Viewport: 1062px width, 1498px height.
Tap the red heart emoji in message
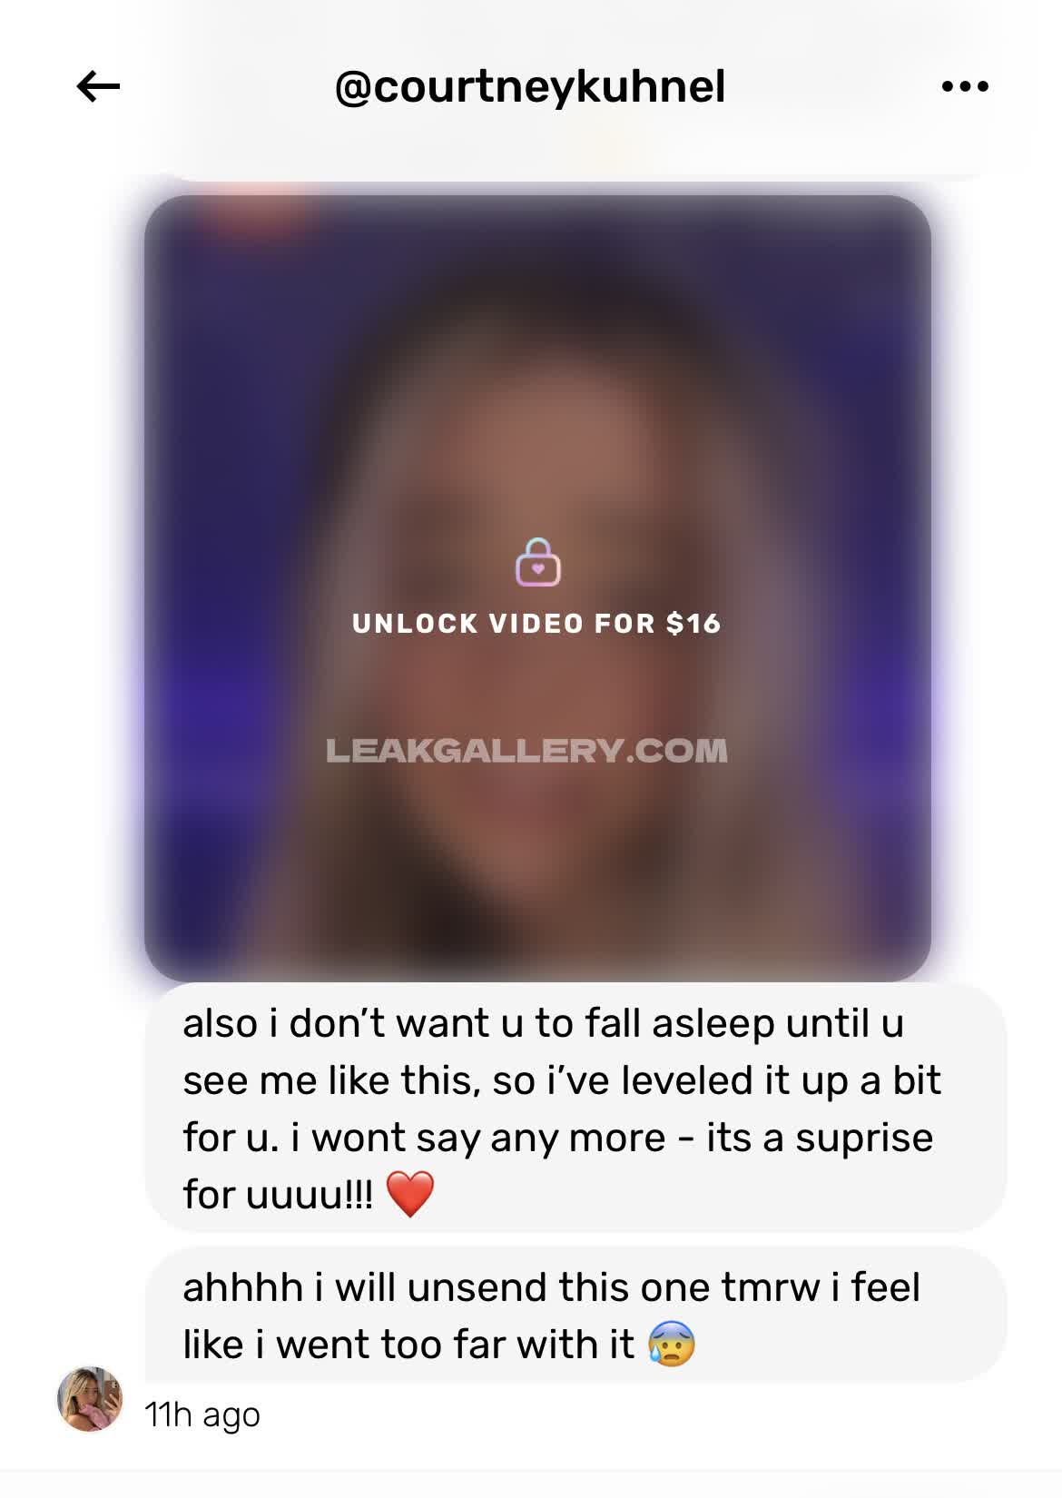(410, 1194)
